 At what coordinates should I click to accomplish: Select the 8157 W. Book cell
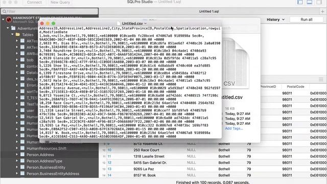(145, 175)
